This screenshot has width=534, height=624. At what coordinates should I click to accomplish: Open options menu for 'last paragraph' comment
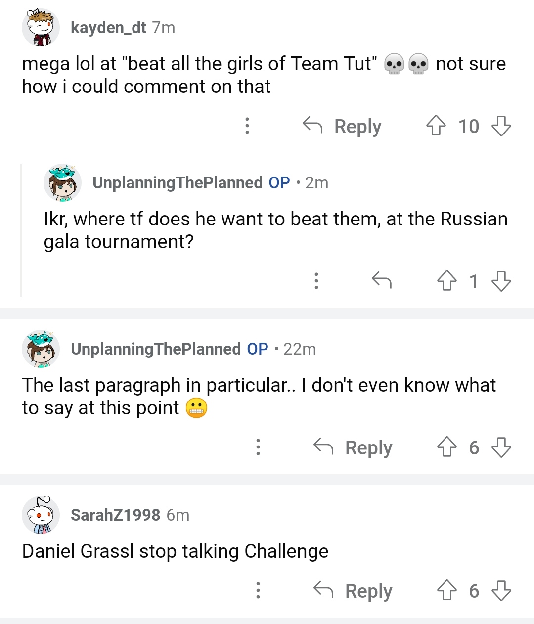(258, 447)
